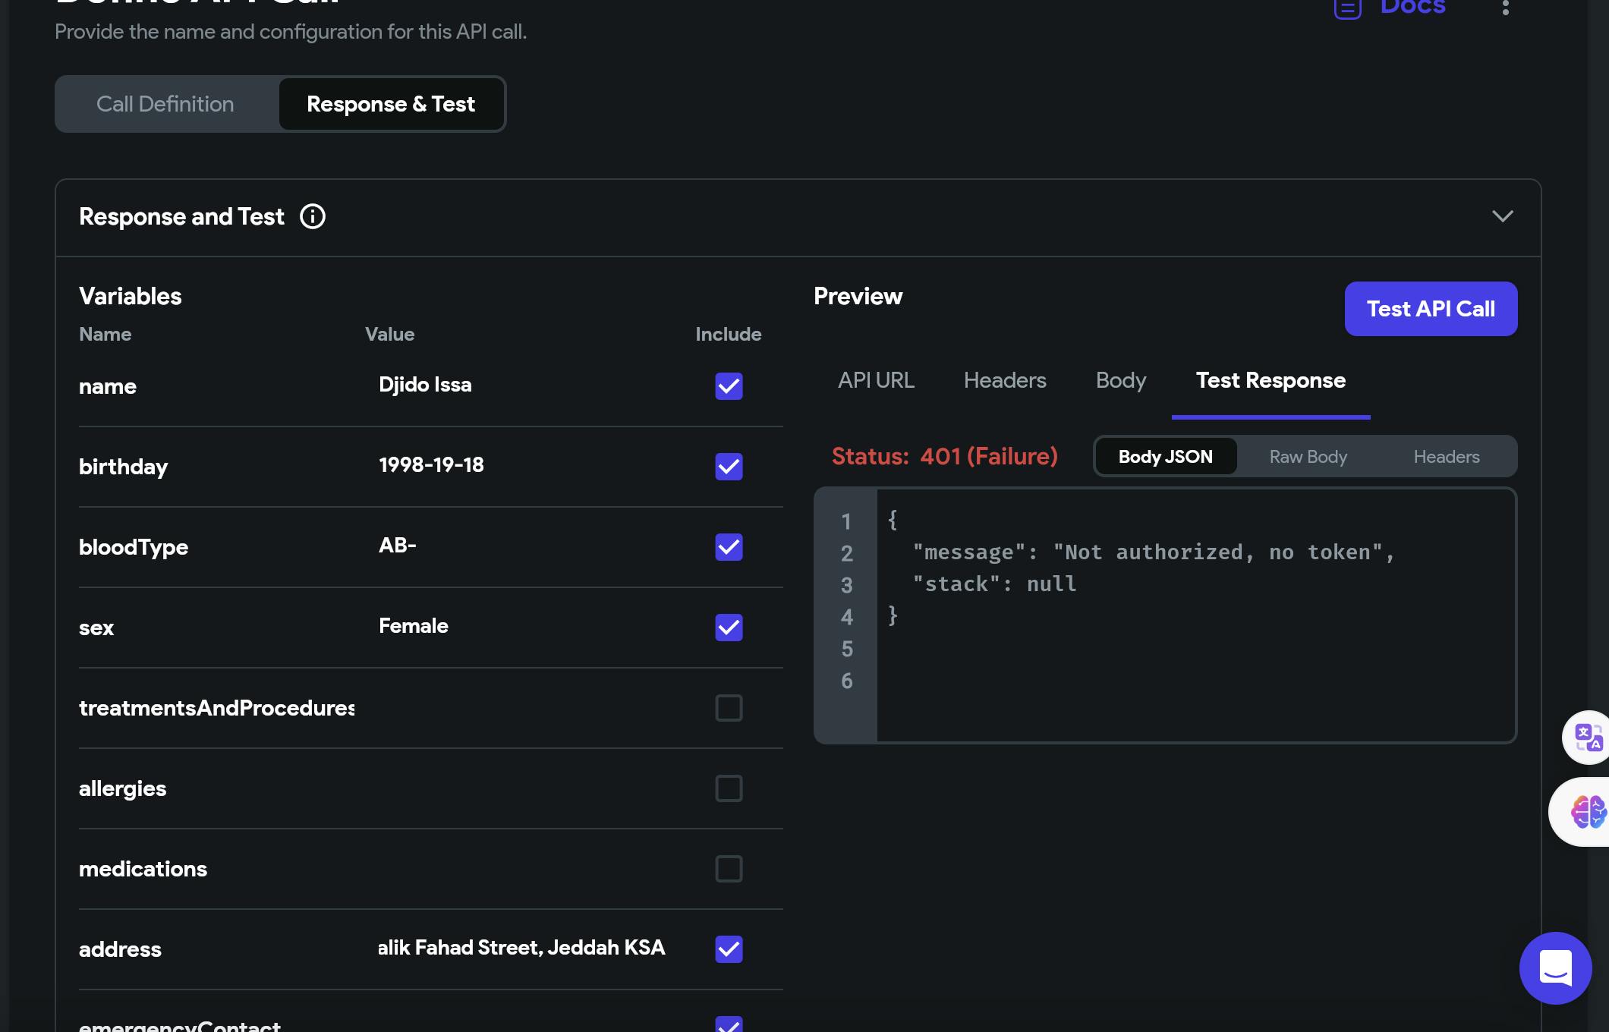
Task: Collapse the Response and Test section chevron
Action: pos(1503,217)
